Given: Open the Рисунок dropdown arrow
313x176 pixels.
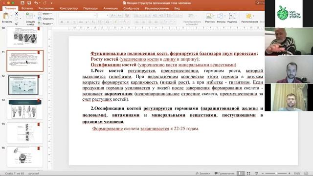Looking at the screenshot, I should coord(214,16).
